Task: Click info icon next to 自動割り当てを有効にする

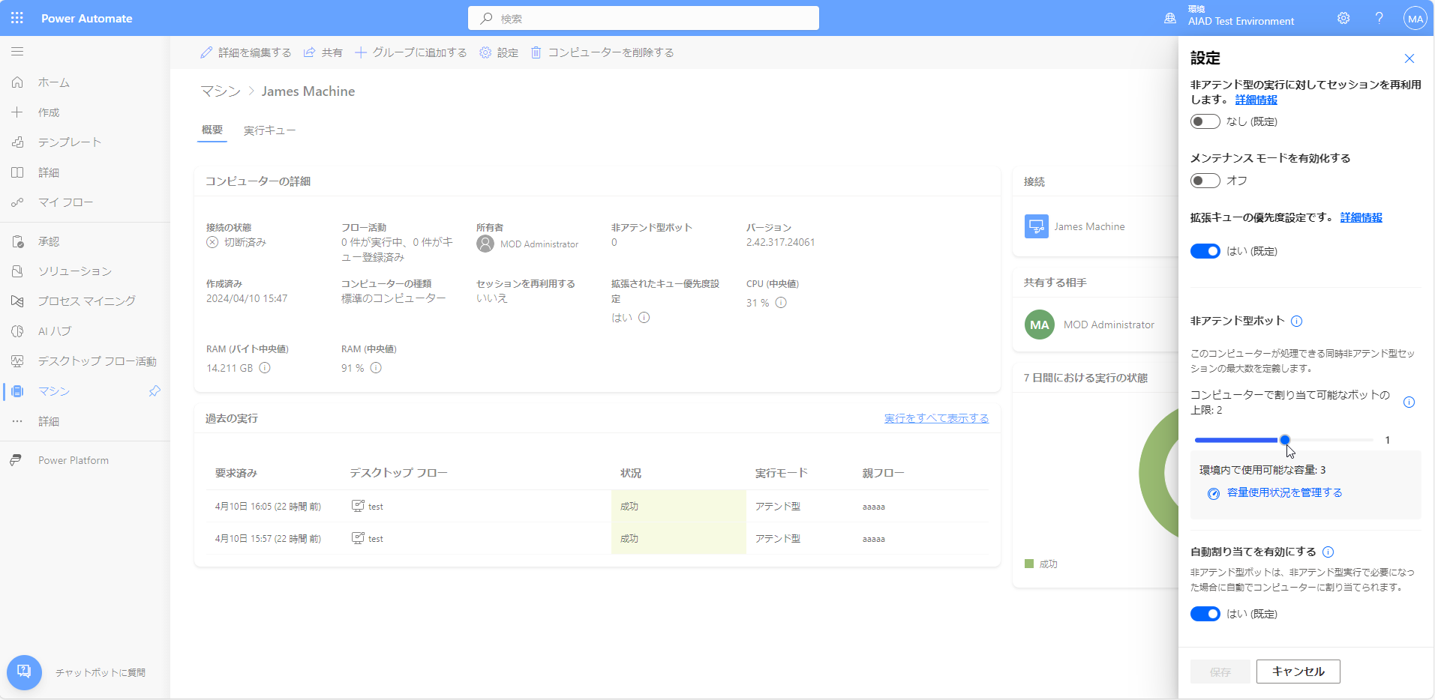Action: (1328, 552)
